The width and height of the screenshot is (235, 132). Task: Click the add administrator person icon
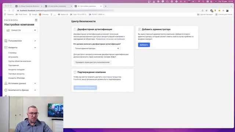(x=140, y=29)
